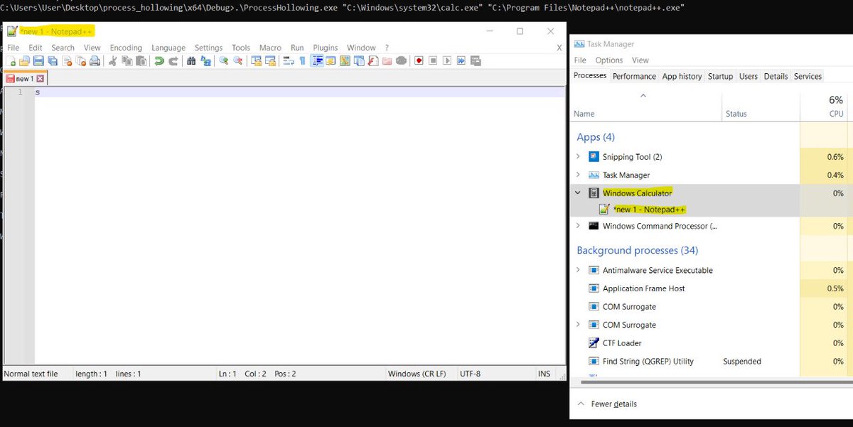Screen dimensions: 853x427
Task: Open Task Manager Options menu
Action: pyautogui.click(x=609, y=60)
